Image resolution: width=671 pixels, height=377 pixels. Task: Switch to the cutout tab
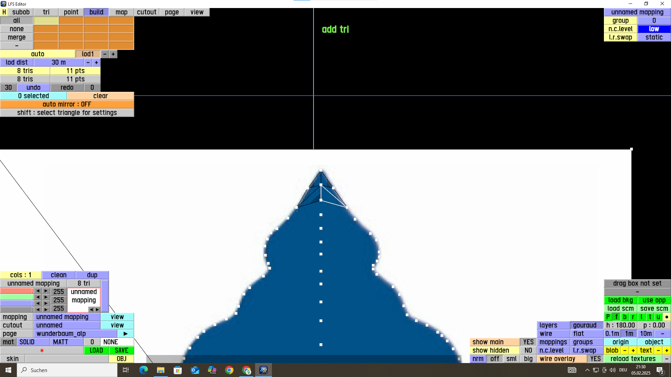tap(146, 12)
